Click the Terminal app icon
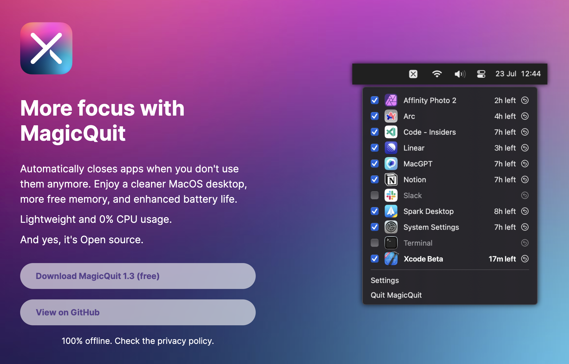The image size is (569, 364). [x=391, y=243]
